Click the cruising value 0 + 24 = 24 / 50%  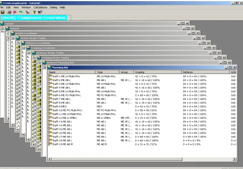[x=146, y=118]
